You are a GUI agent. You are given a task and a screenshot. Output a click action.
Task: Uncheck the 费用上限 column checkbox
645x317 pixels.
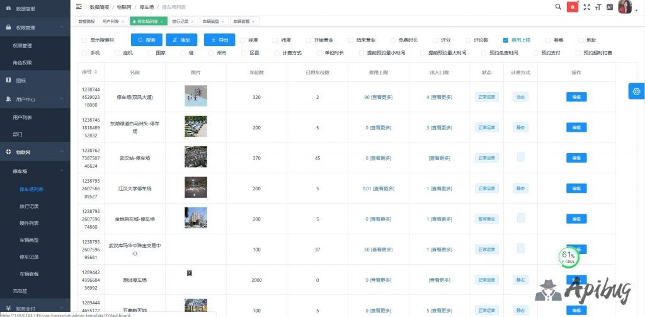[x=505, y=40]
